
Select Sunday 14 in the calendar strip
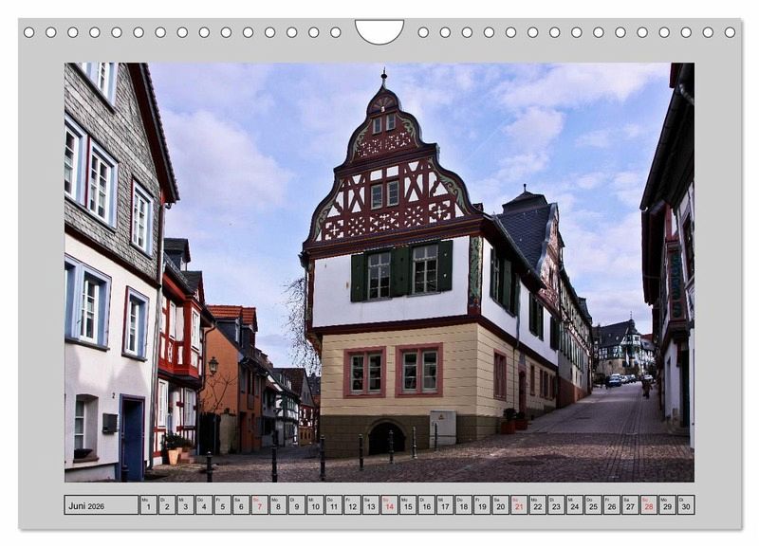click(x=389, y=504)
